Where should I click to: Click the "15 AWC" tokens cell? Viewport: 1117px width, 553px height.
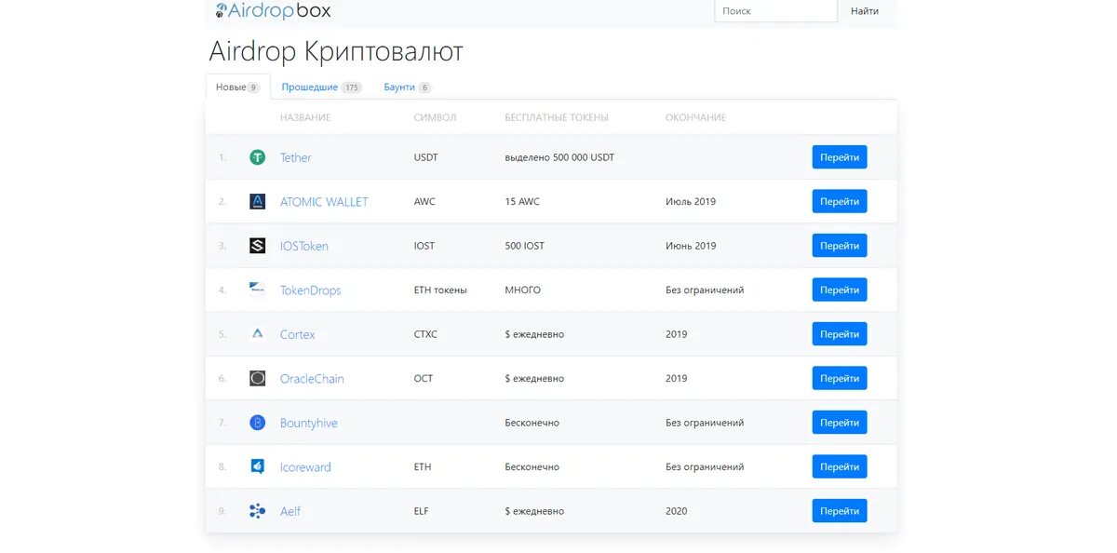click(x=522, y=201)
